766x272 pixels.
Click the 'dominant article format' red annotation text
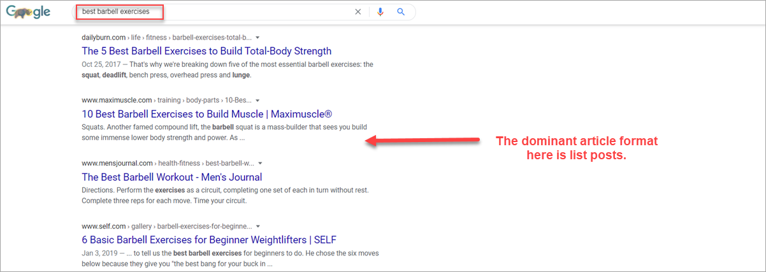(x=577, y=148)
